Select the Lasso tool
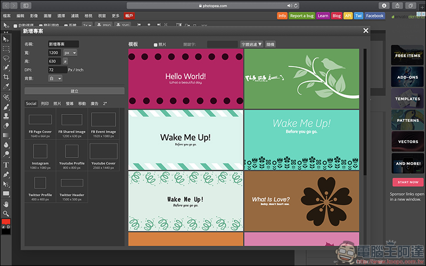Screen dimensions: 426x266 tap(6, 59)
